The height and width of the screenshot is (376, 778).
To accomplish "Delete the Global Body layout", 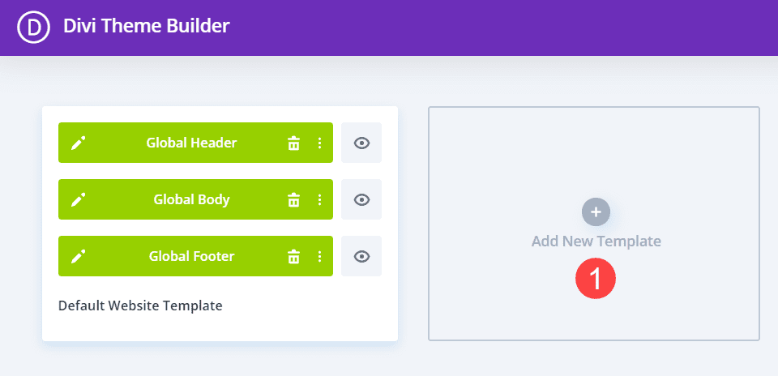I will (x=293, y=200).
